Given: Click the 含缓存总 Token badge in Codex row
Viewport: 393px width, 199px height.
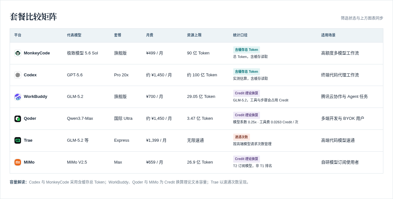Looking at the screenshot, I should (246, 72).
